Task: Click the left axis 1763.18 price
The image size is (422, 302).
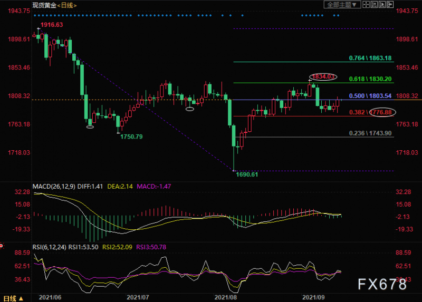Action: point(19,124)
